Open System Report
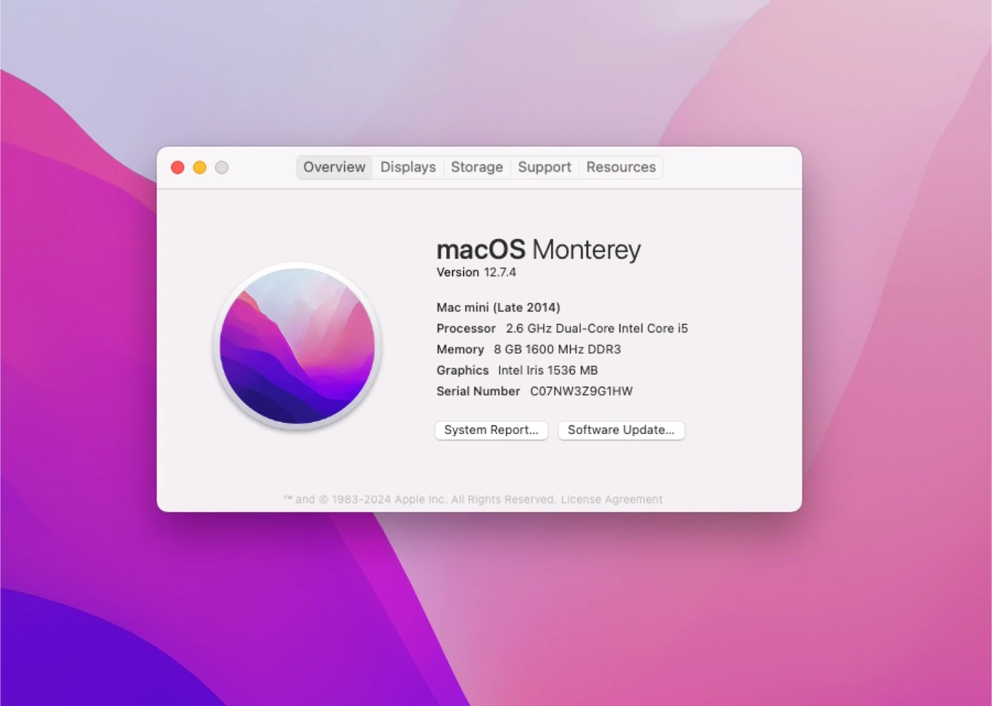 [491, 430]
